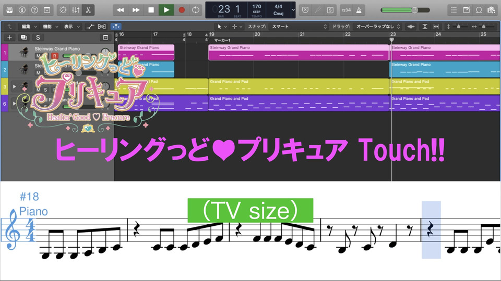Click the Cmaj key signature
Image resolution: width=501 pixels, height=281 pixels.
pos(278,14)
